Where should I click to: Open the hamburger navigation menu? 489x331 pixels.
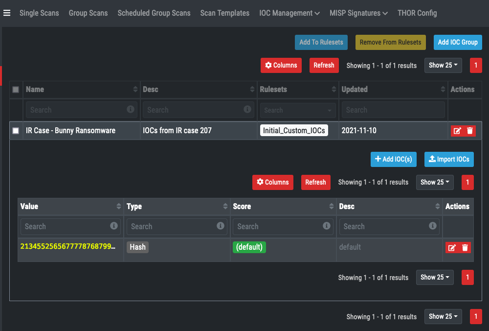[7, 13]
